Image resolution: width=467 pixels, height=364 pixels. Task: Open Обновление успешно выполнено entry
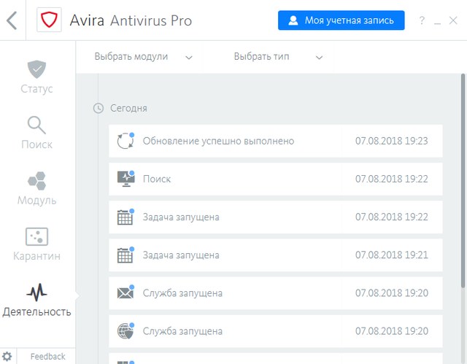coord(276,141)
